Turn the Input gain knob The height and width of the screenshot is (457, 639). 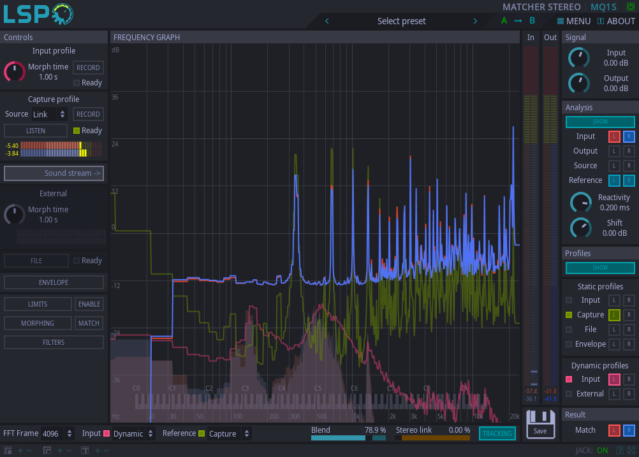pos(579,58)
